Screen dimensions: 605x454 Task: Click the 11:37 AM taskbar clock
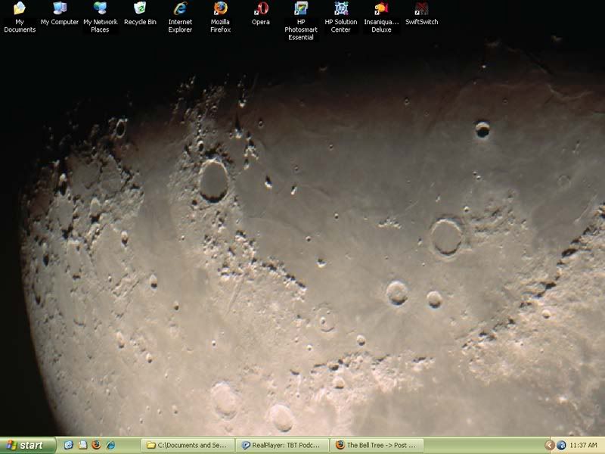pos(583,446)
